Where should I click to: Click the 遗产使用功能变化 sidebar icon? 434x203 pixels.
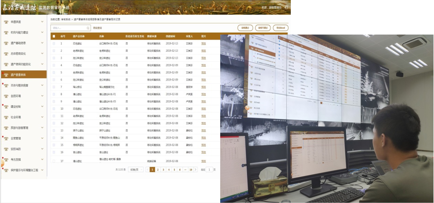[x=6, y=64]
